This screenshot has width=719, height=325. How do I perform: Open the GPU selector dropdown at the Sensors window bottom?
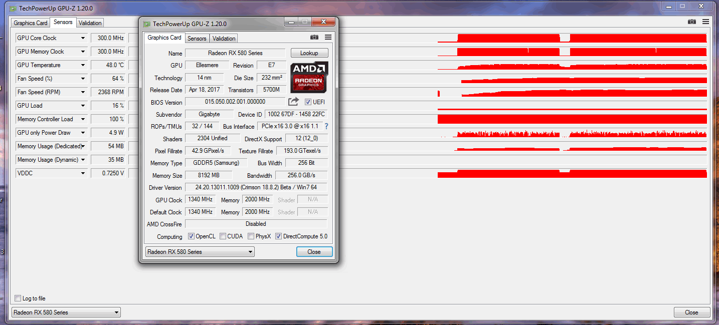pos(66,312)
